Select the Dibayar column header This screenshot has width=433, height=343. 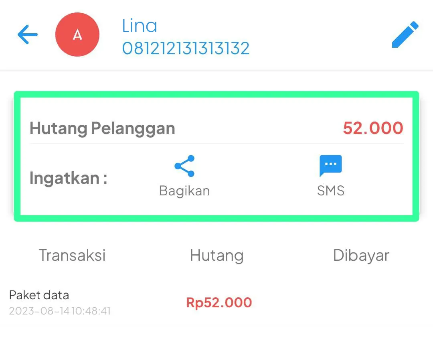(x=361, y=255)
